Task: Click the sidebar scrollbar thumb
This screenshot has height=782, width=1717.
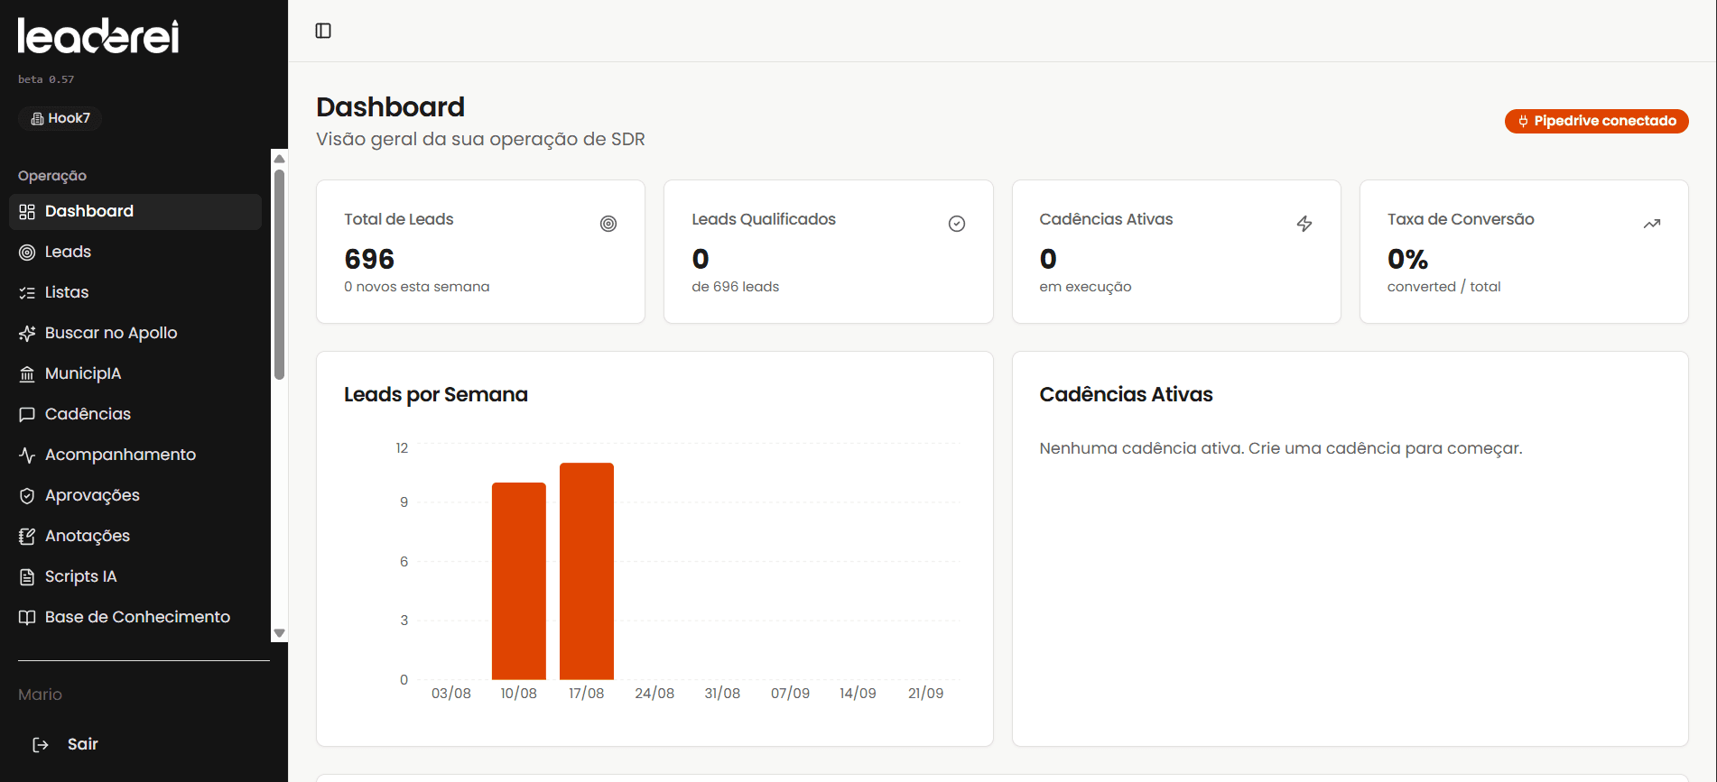Action: click(x=279, y=274)
